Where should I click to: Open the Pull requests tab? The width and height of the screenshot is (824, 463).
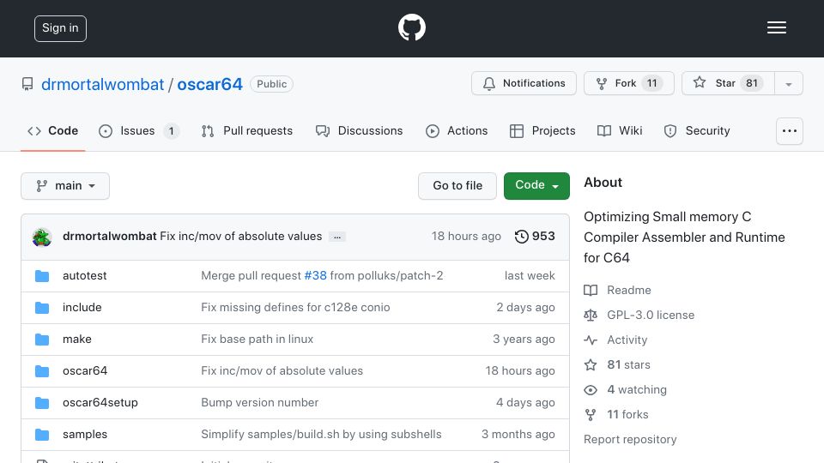[247, 130]
